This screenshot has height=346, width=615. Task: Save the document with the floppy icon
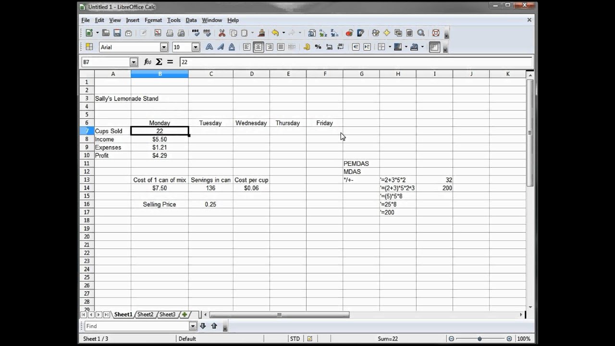click(x=117, y=33)
